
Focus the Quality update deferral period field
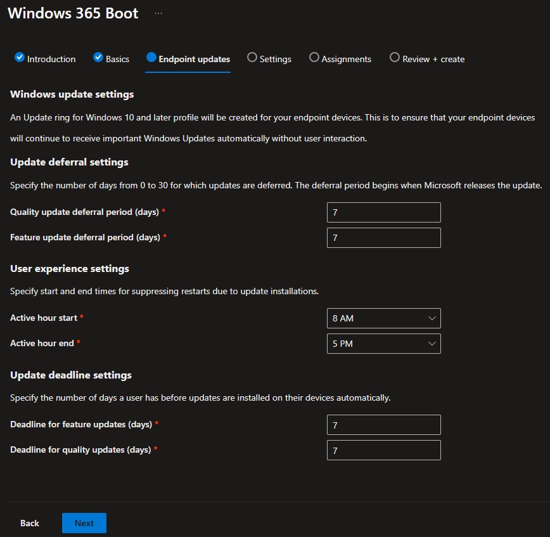click(383, 212)
